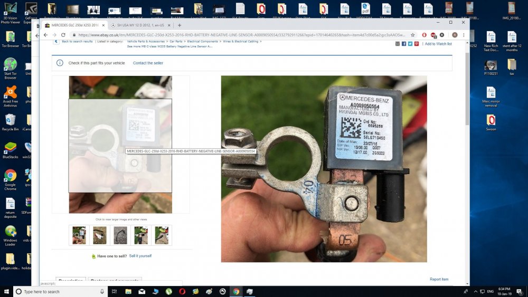This screenshot has width=528, height=297.
Task: Open the Opera-style red extension icon
Action: [x=425, y=35]
